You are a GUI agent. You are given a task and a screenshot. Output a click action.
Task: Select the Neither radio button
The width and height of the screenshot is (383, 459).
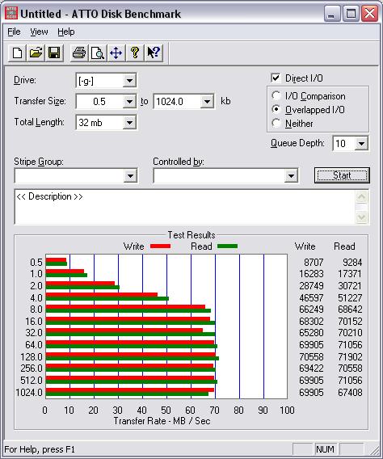pos(276,123)
